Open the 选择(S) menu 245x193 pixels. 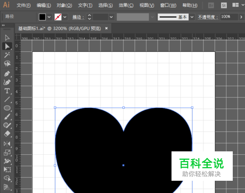105,5
